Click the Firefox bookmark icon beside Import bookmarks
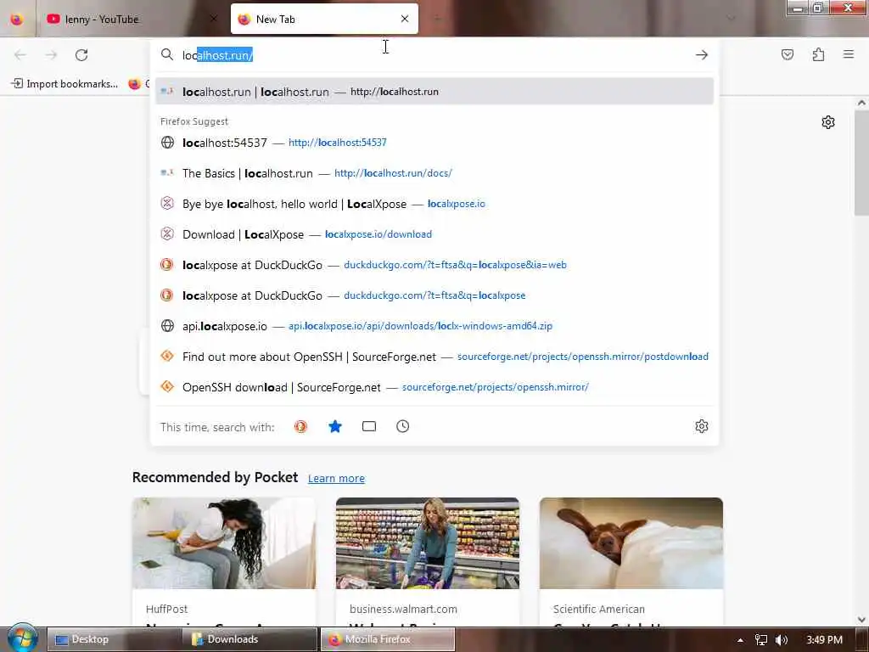This screenshot has width=869, height=652. pos(134,84)
